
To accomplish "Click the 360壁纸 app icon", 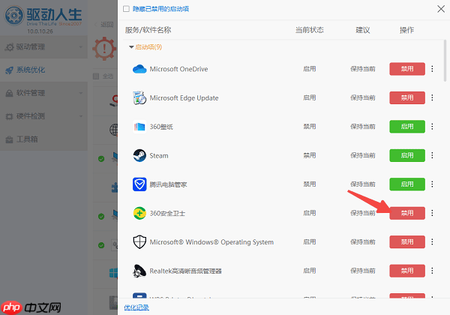I will pos(139,127).
